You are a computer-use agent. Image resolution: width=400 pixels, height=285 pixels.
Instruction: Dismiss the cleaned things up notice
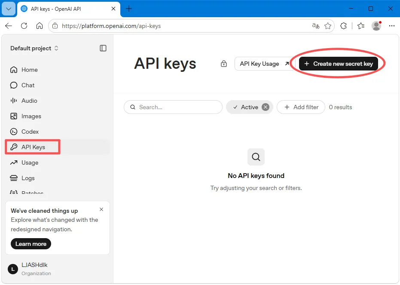(x=101, y=209)
